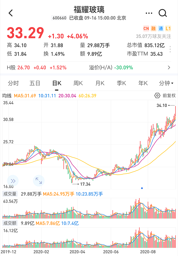The height and width of the screenshot is (256, 178).
Task: Open stock search with magnifier icon
Action: click(x=163, y=13)
